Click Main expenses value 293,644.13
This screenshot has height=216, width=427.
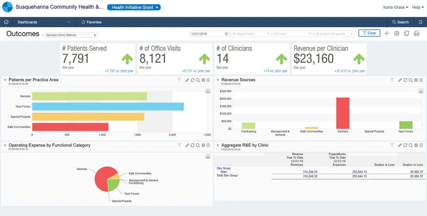(359, 172)
